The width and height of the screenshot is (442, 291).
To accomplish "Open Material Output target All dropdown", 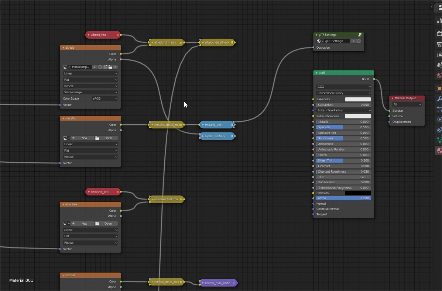I will click(407, 104).
